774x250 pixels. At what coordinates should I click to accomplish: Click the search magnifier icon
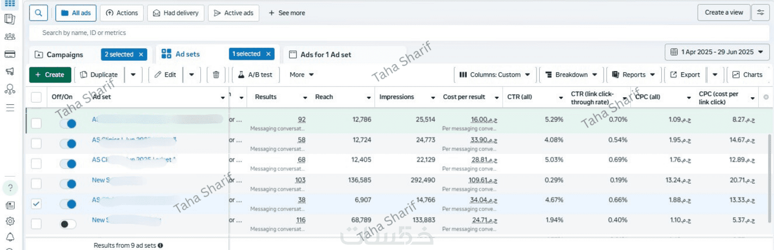[39, 12]
